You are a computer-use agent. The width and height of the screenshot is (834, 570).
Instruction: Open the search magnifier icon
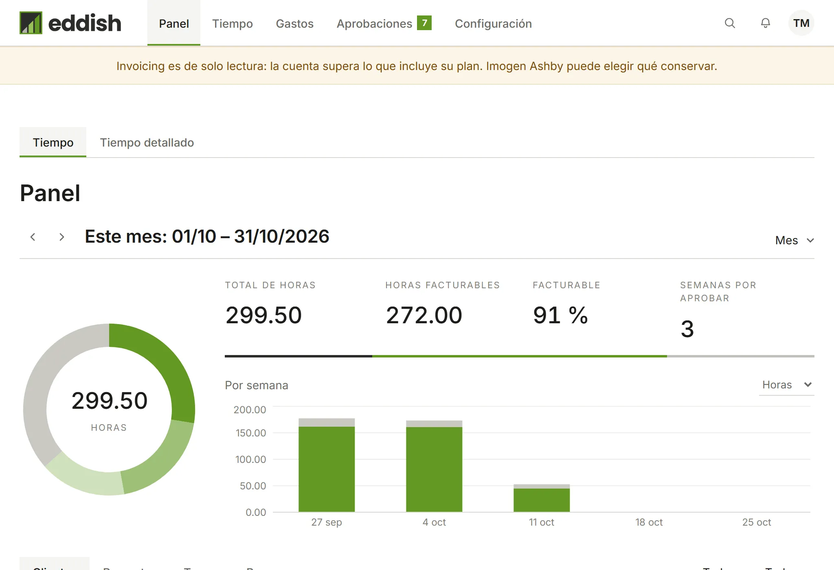point(730,23)
